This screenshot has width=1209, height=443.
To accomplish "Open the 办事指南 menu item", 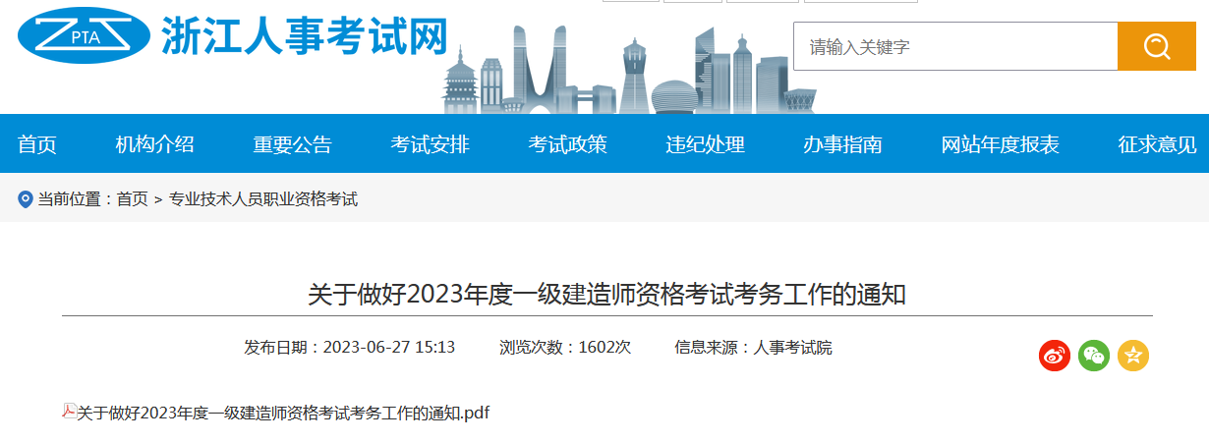I will [843, 144].
